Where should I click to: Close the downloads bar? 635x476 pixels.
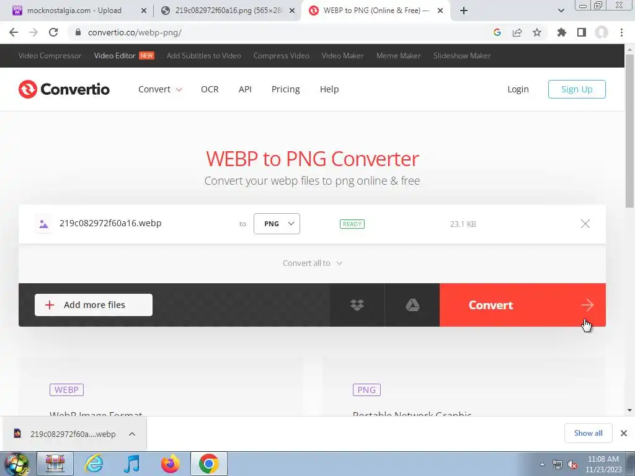coord(624,433)
